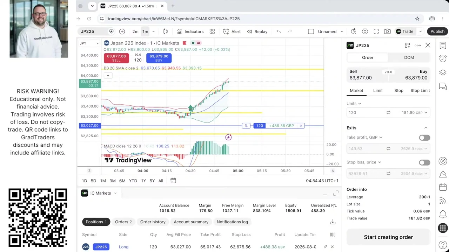Image resolution: width=449 pixels, height=252 pixels.
Task: Open order panel more options ellipsis
Action: click(x=417, y=45)
